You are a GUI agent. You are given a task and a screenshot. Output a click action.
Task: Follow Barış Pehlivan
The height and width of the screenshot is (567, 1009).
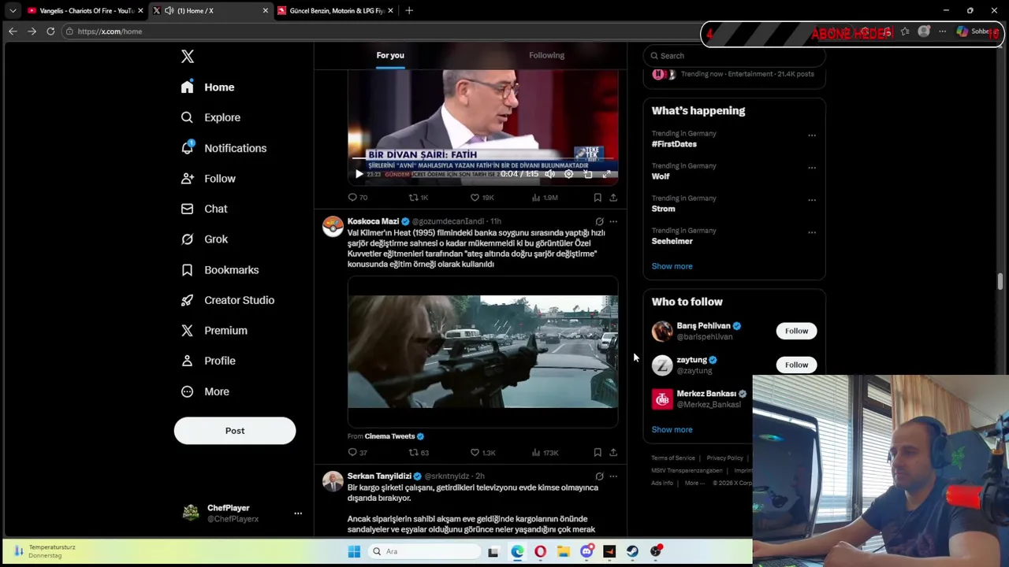[796, 331]
